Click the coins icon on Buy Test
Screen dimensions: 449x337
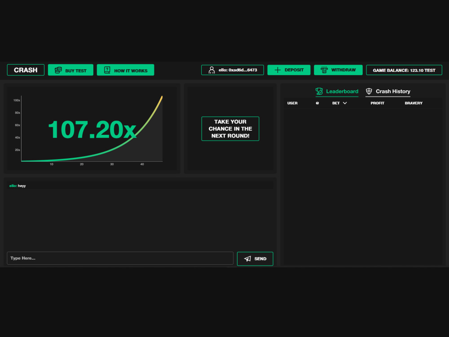58,70
